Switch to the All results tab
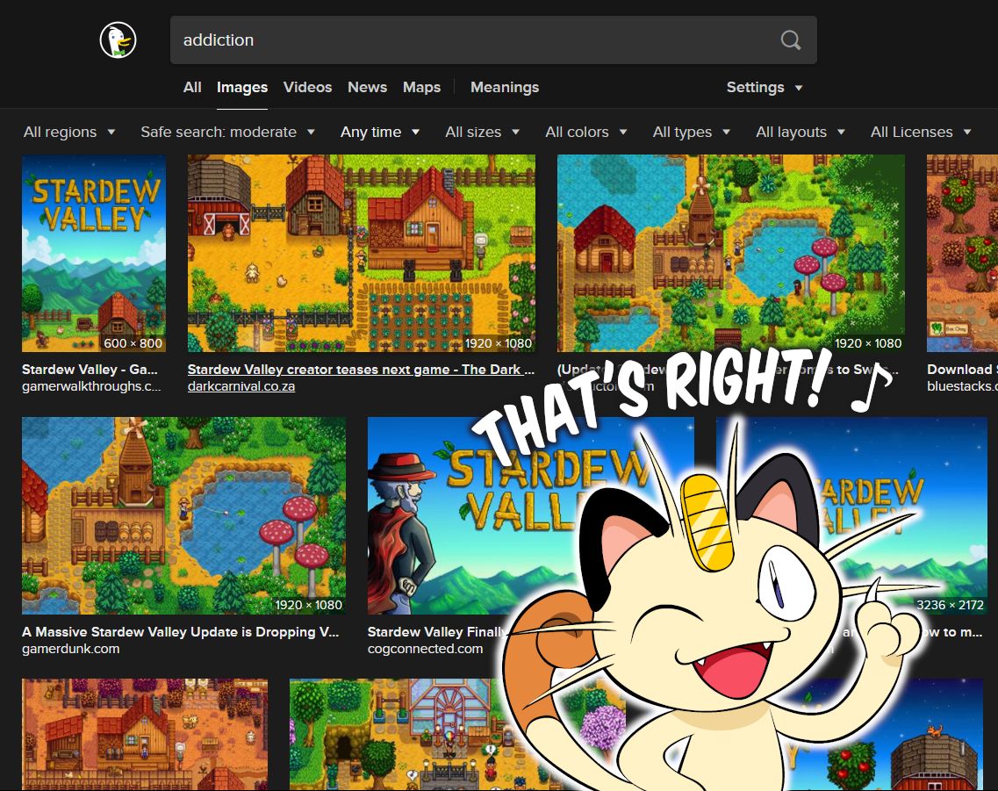998x791 pixels. [x=192, y=87]
